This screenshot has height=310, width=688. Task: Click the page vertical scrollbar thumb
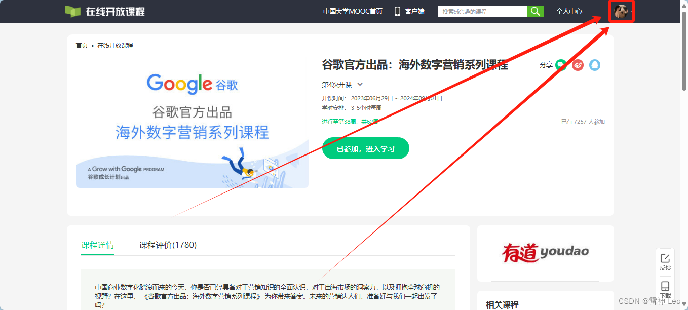[x=684, y=51]
